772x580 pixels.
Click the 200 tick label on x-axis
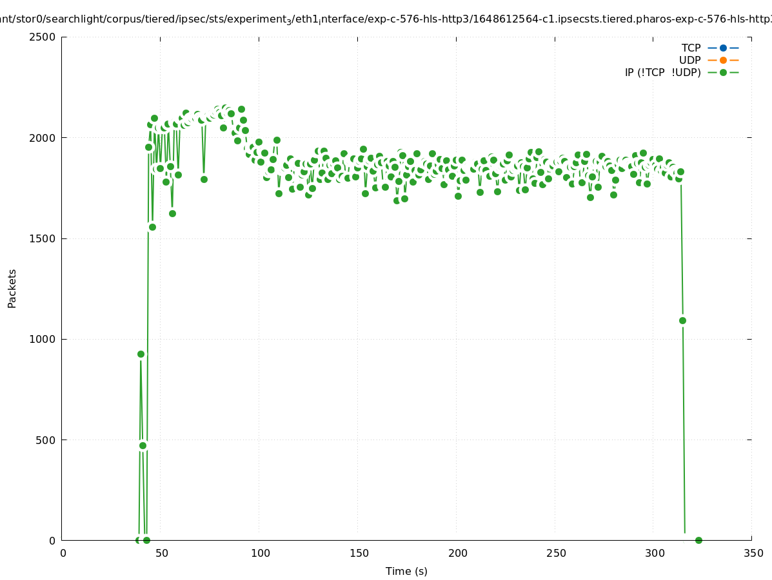[x=457, y=553]
